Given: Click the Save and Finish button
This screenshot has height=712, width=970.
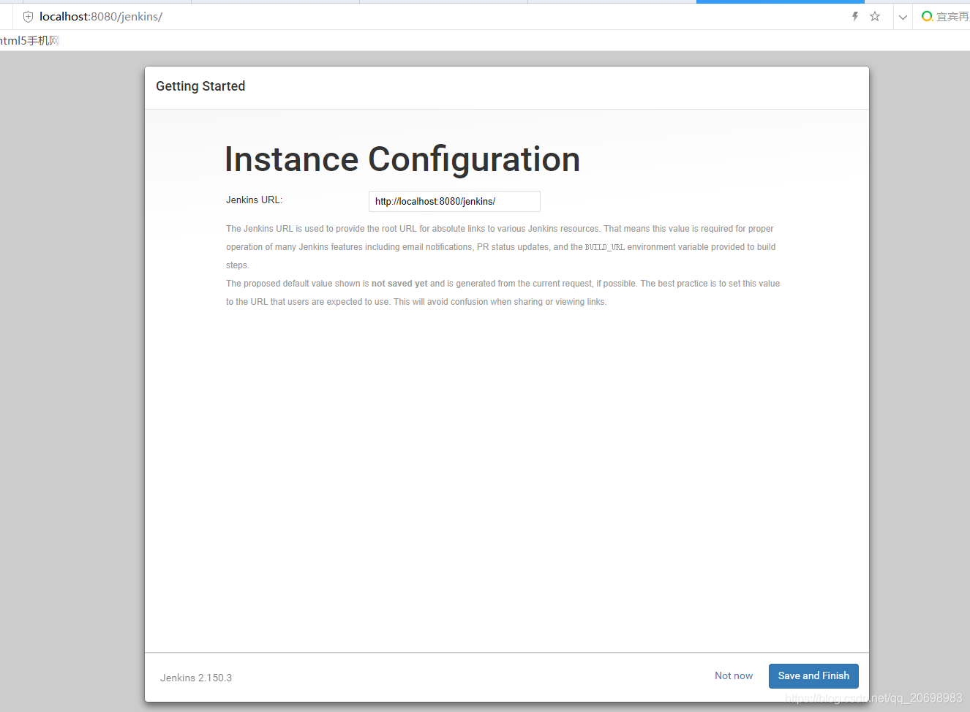Looking at the screenshot, I should 813,676.
